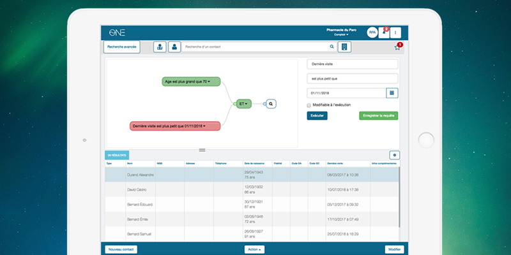Click the 'Exécuter' button
Viewport: 511px width, 255px height.
(317, 115)
